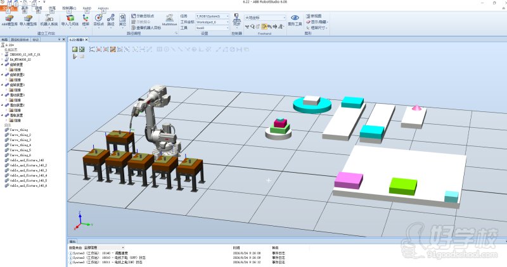Open the tool0 tool dropdown
The height and width of the screenshot is (267, 507).
212,28
